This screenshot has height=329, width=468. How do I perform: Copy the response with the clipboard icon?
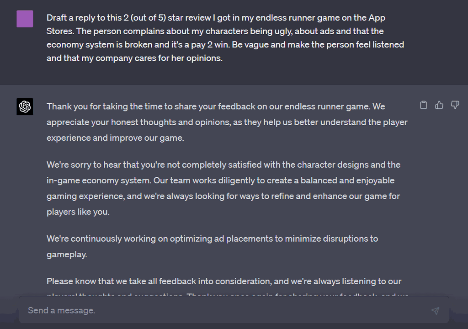(x=424, y=105)
